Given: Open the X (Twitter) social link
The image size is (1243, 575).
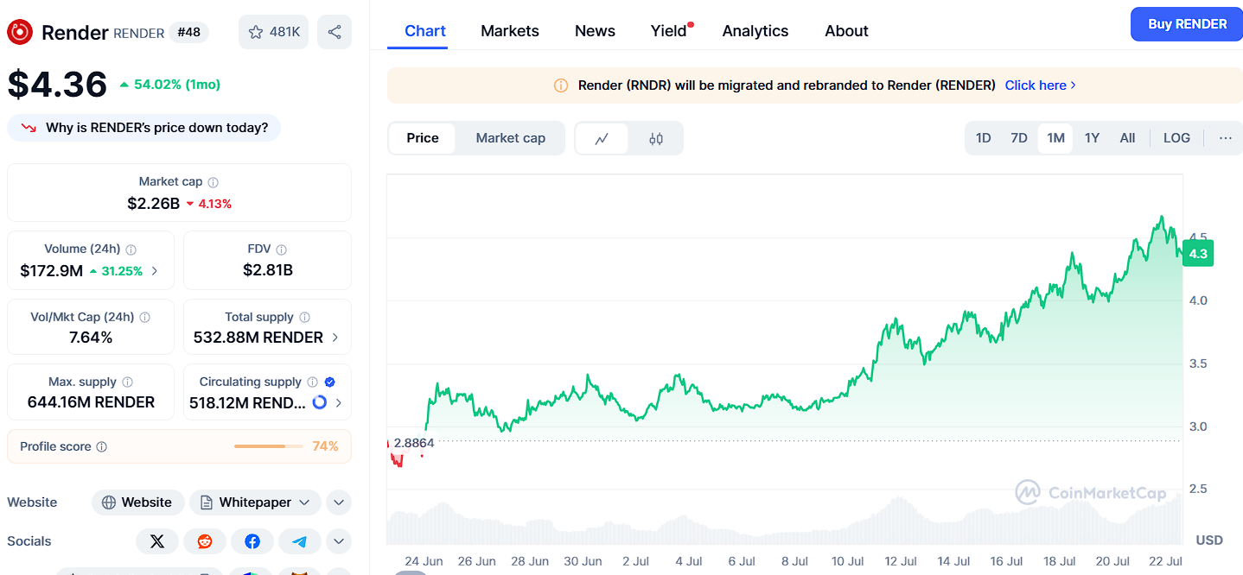Looking at the screenshot, I should point(157,541).
